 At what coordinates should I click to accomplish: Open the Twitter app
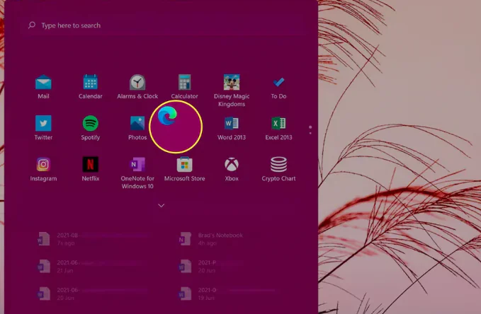point(43,128)
